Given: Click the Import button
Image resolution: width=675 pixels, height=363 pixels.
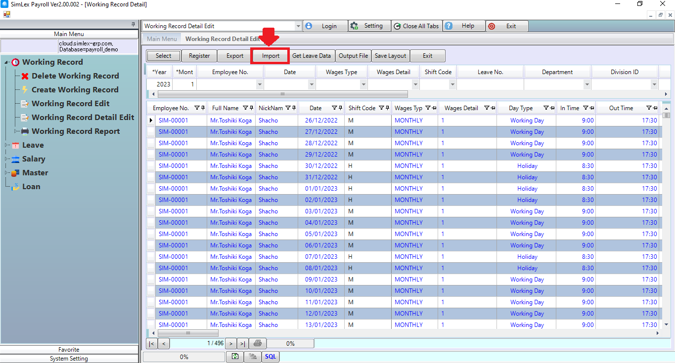Looking at the screenshot, I should coord(270,56).
